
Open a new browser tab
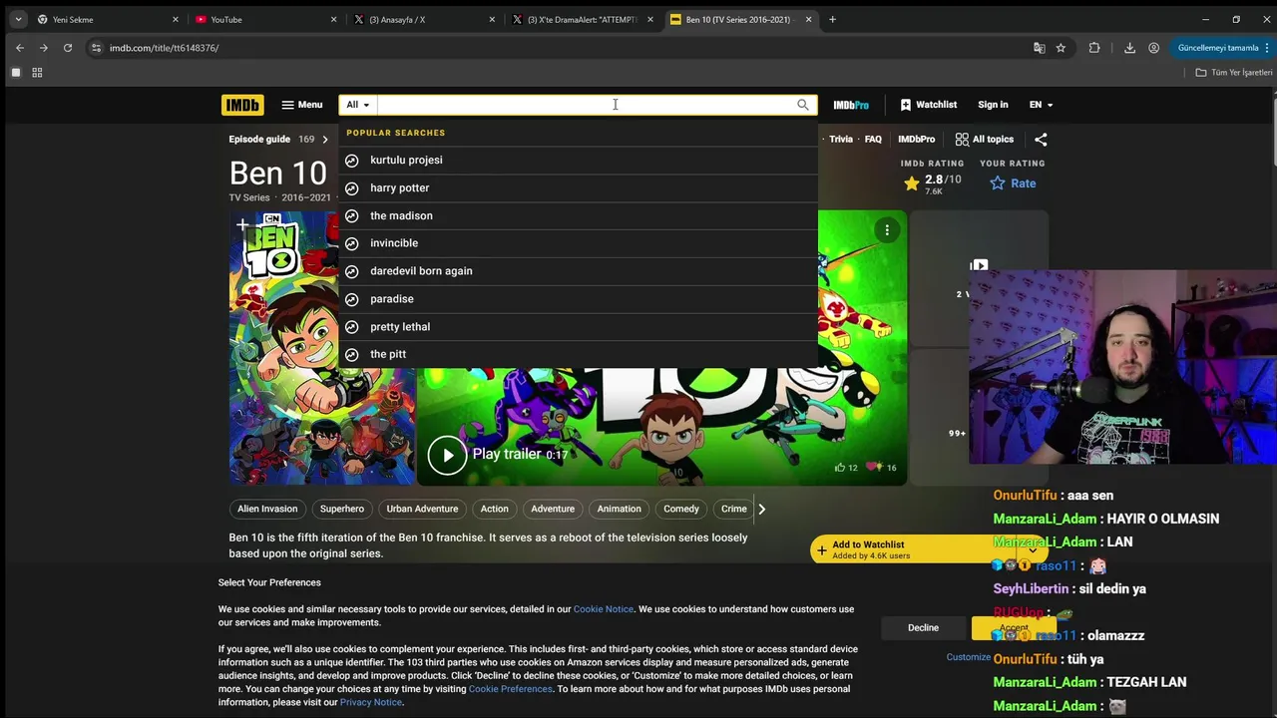point(832,19)
